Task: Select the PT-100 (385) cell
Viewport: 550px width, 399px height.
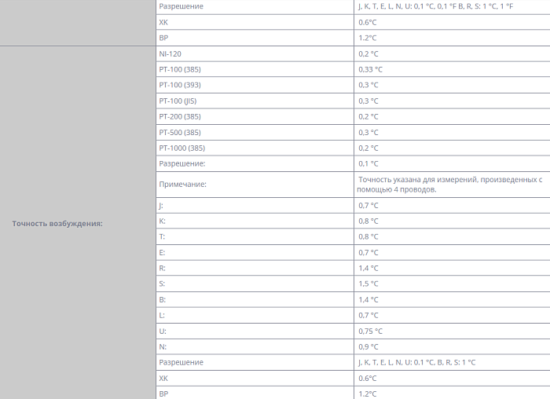Action: click(180, 69)
